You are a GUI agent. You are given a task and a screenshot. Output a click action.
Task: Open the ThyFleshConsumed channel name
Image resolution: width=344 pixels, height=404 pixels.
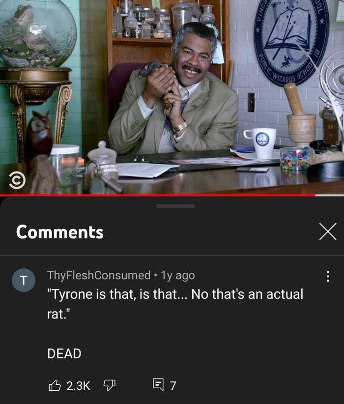point(99,275)
